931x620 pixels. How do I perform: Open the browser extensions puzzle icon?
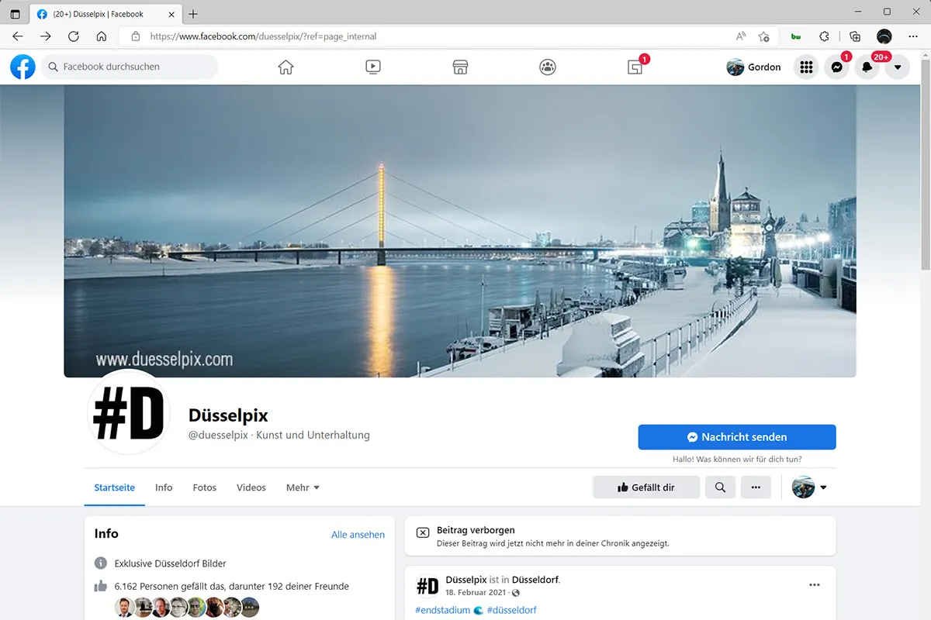(825, 36)
